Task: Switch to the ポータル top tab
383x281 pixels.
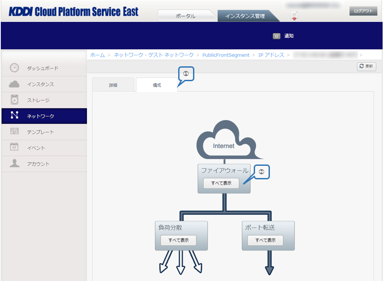Action: click(186, 16)
